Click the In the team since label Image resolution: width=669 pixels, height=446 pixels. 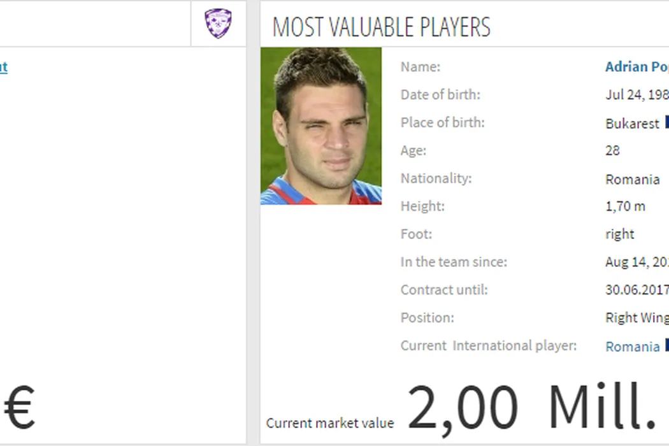[x=454, y=262]
